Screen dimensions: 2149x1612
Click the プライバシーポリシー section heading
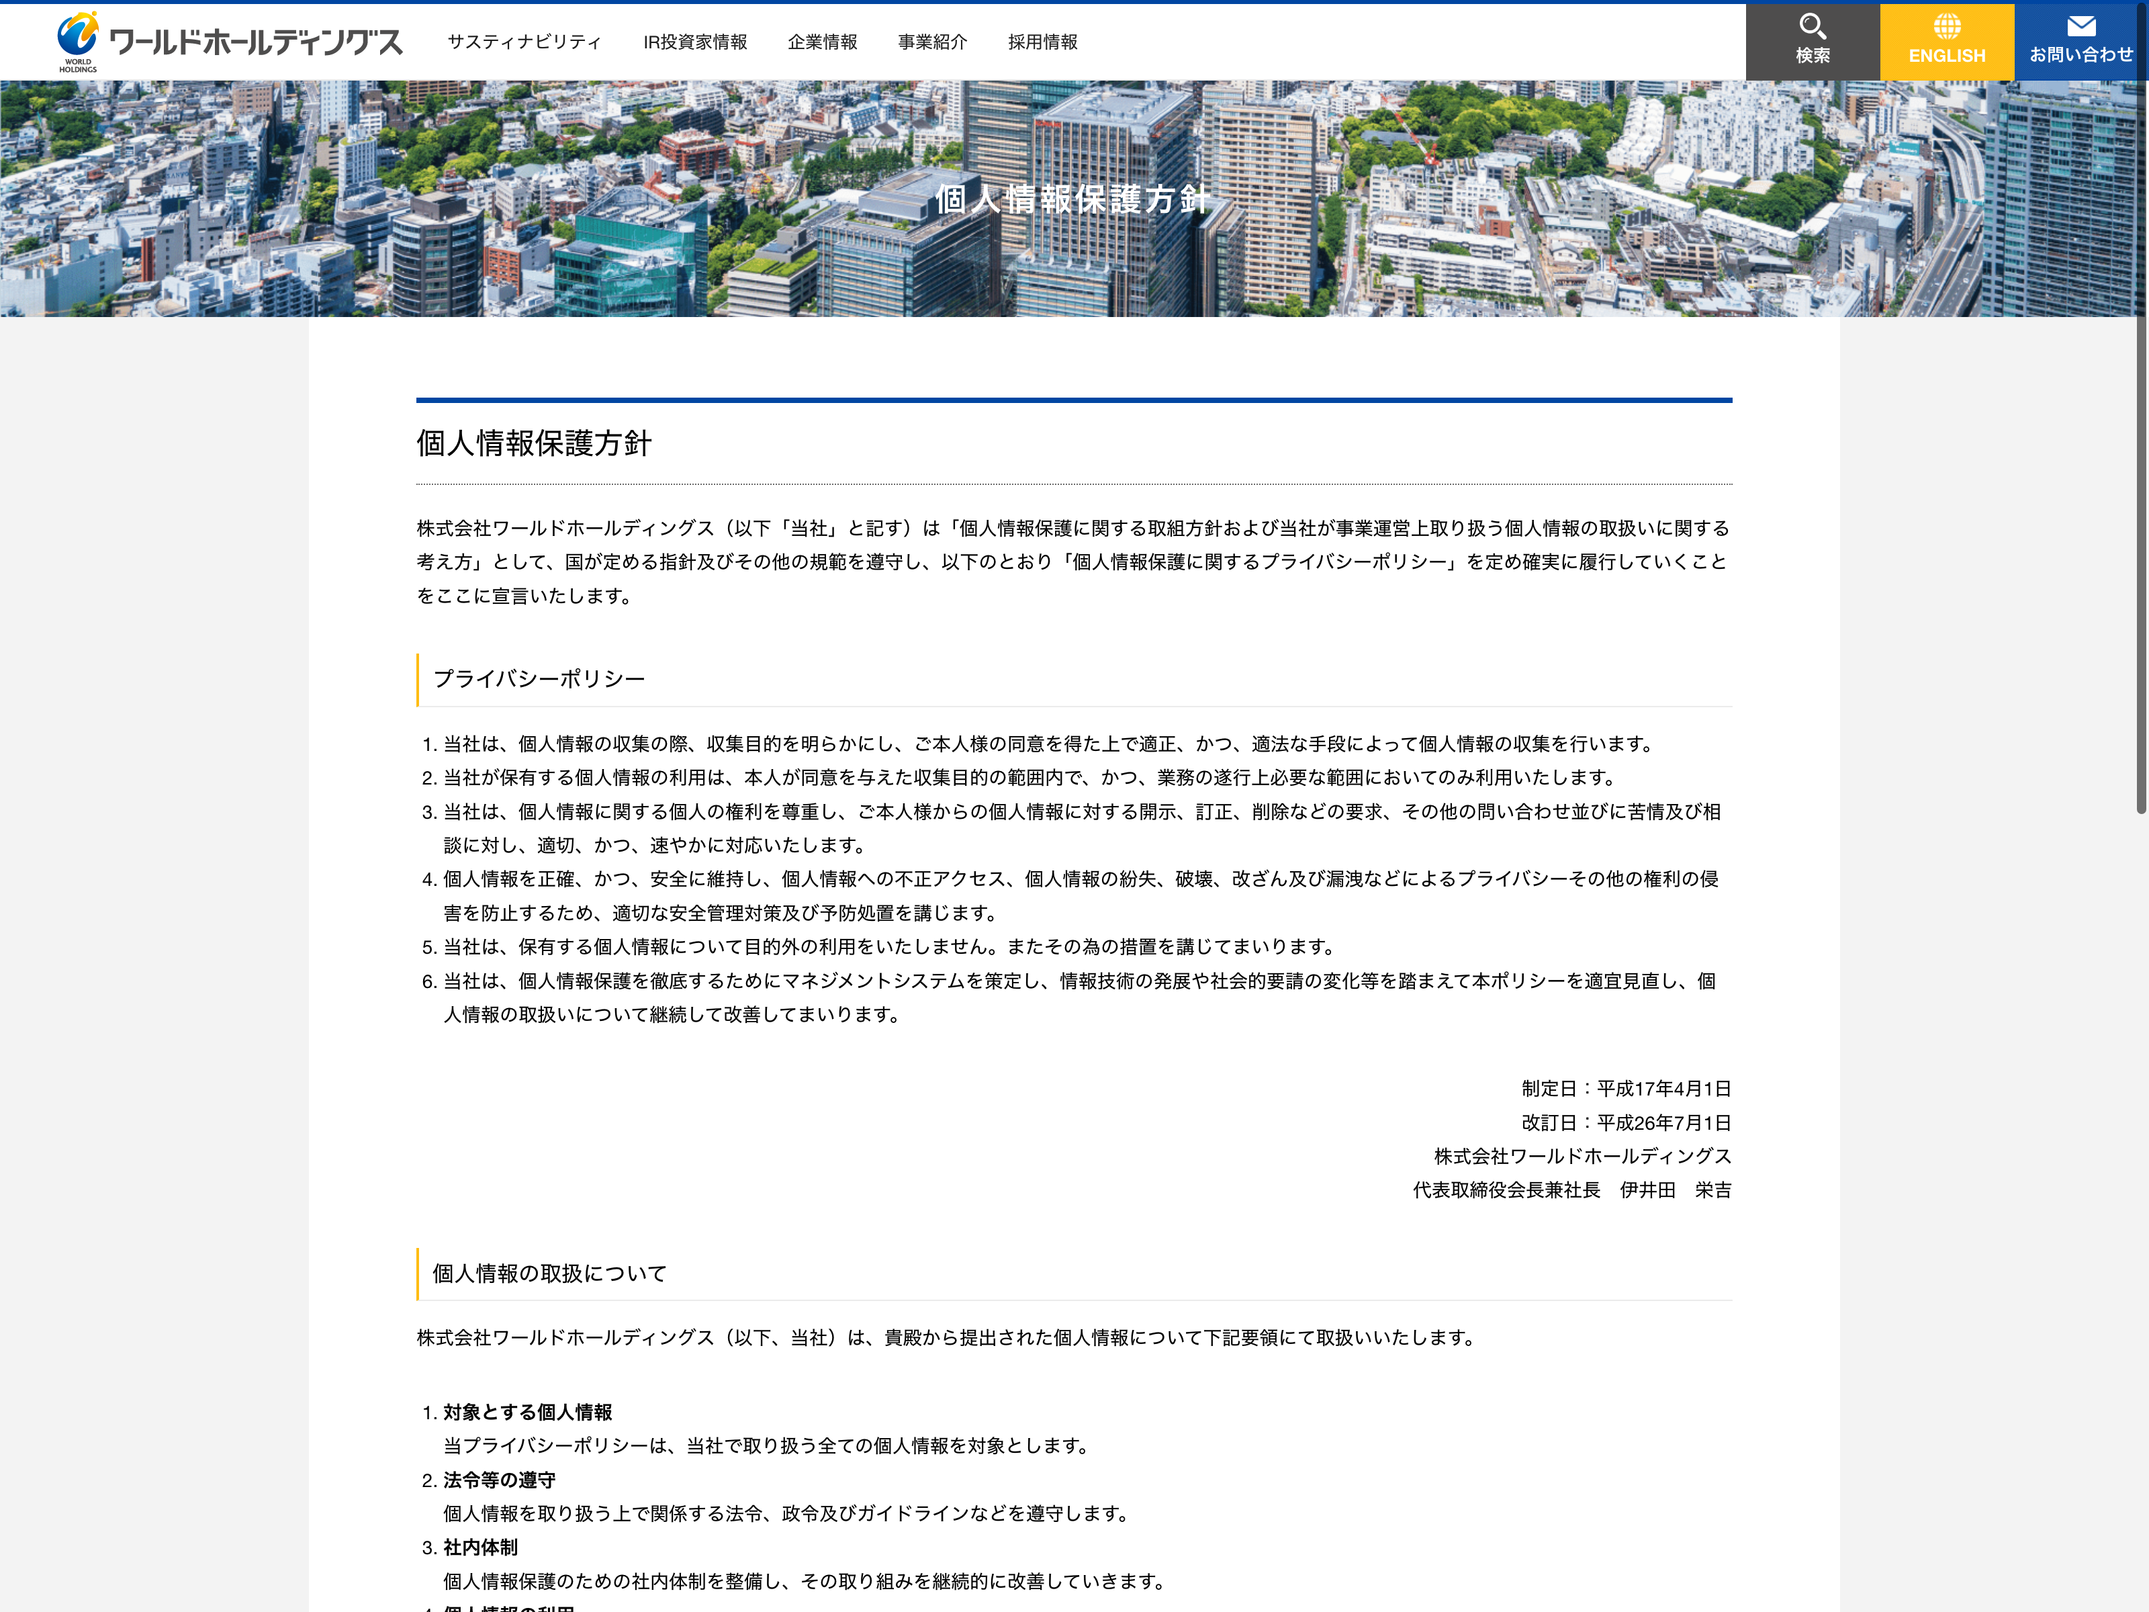click(x=538, y=679)
